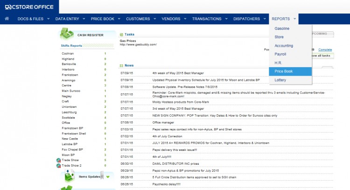350x190 pixels.
Task: Click the Tasks section icon
Action: [121, 35]
